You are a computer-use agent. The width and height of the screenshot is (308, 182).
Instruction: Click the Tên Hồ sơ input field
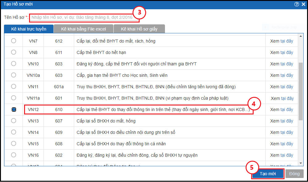84,18
